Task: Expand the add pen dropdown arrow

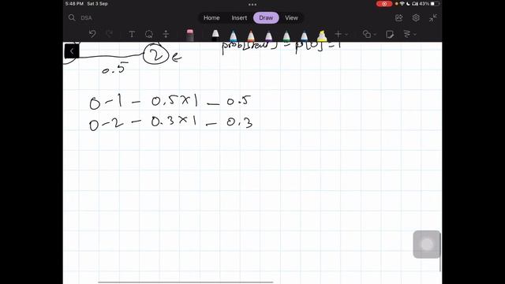Action: pos(346,34)
